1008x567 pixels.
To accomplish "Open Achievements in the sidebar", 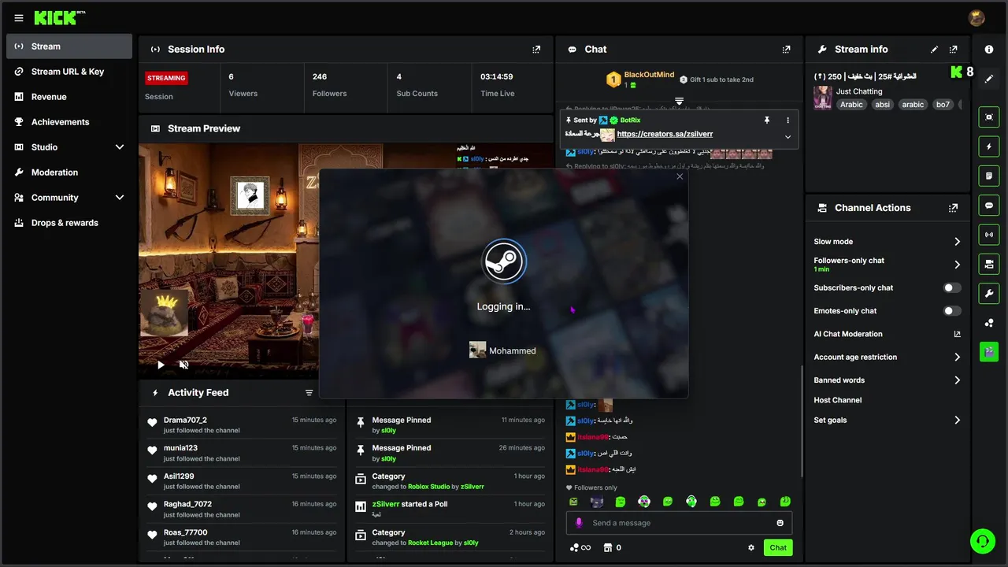I will coord(69,122).
